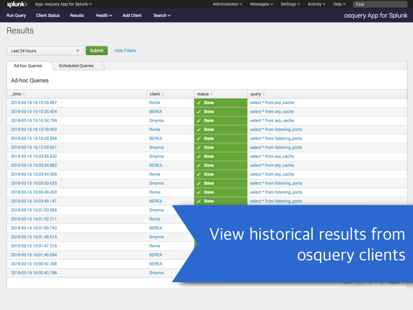Click timestamp 2018-03-16 16:00:42.358
The image size is (413, 310).
34,264
